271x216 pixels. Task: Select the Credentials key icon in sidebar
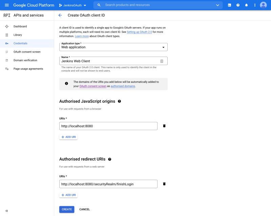click(x=7, y=43)
